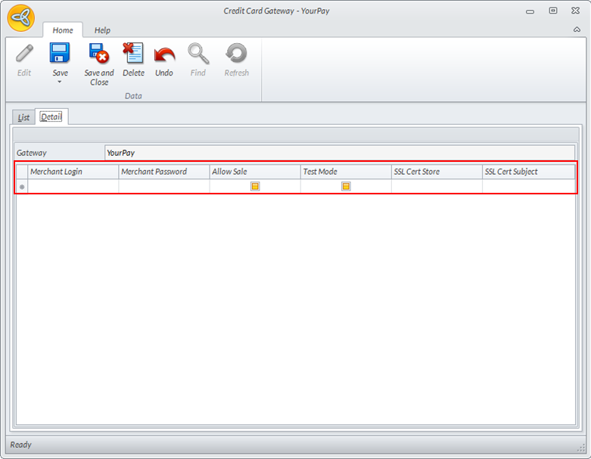The width and height of the screenshot is (591, 459).
Task: Click the Find magnifier icon
Action: coord(198,54)
